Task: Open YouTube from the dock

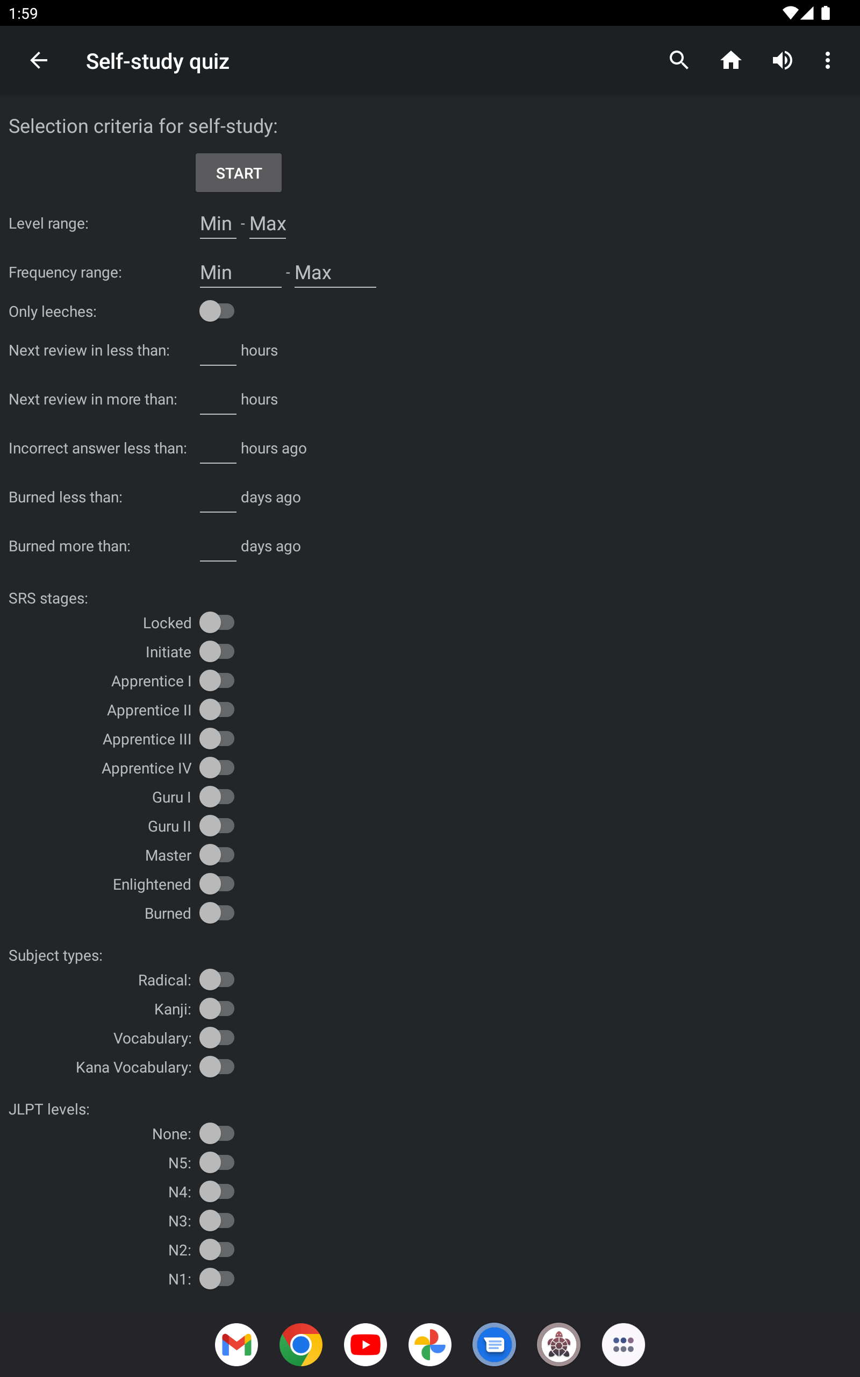Action: click(x=365, y=1344)
